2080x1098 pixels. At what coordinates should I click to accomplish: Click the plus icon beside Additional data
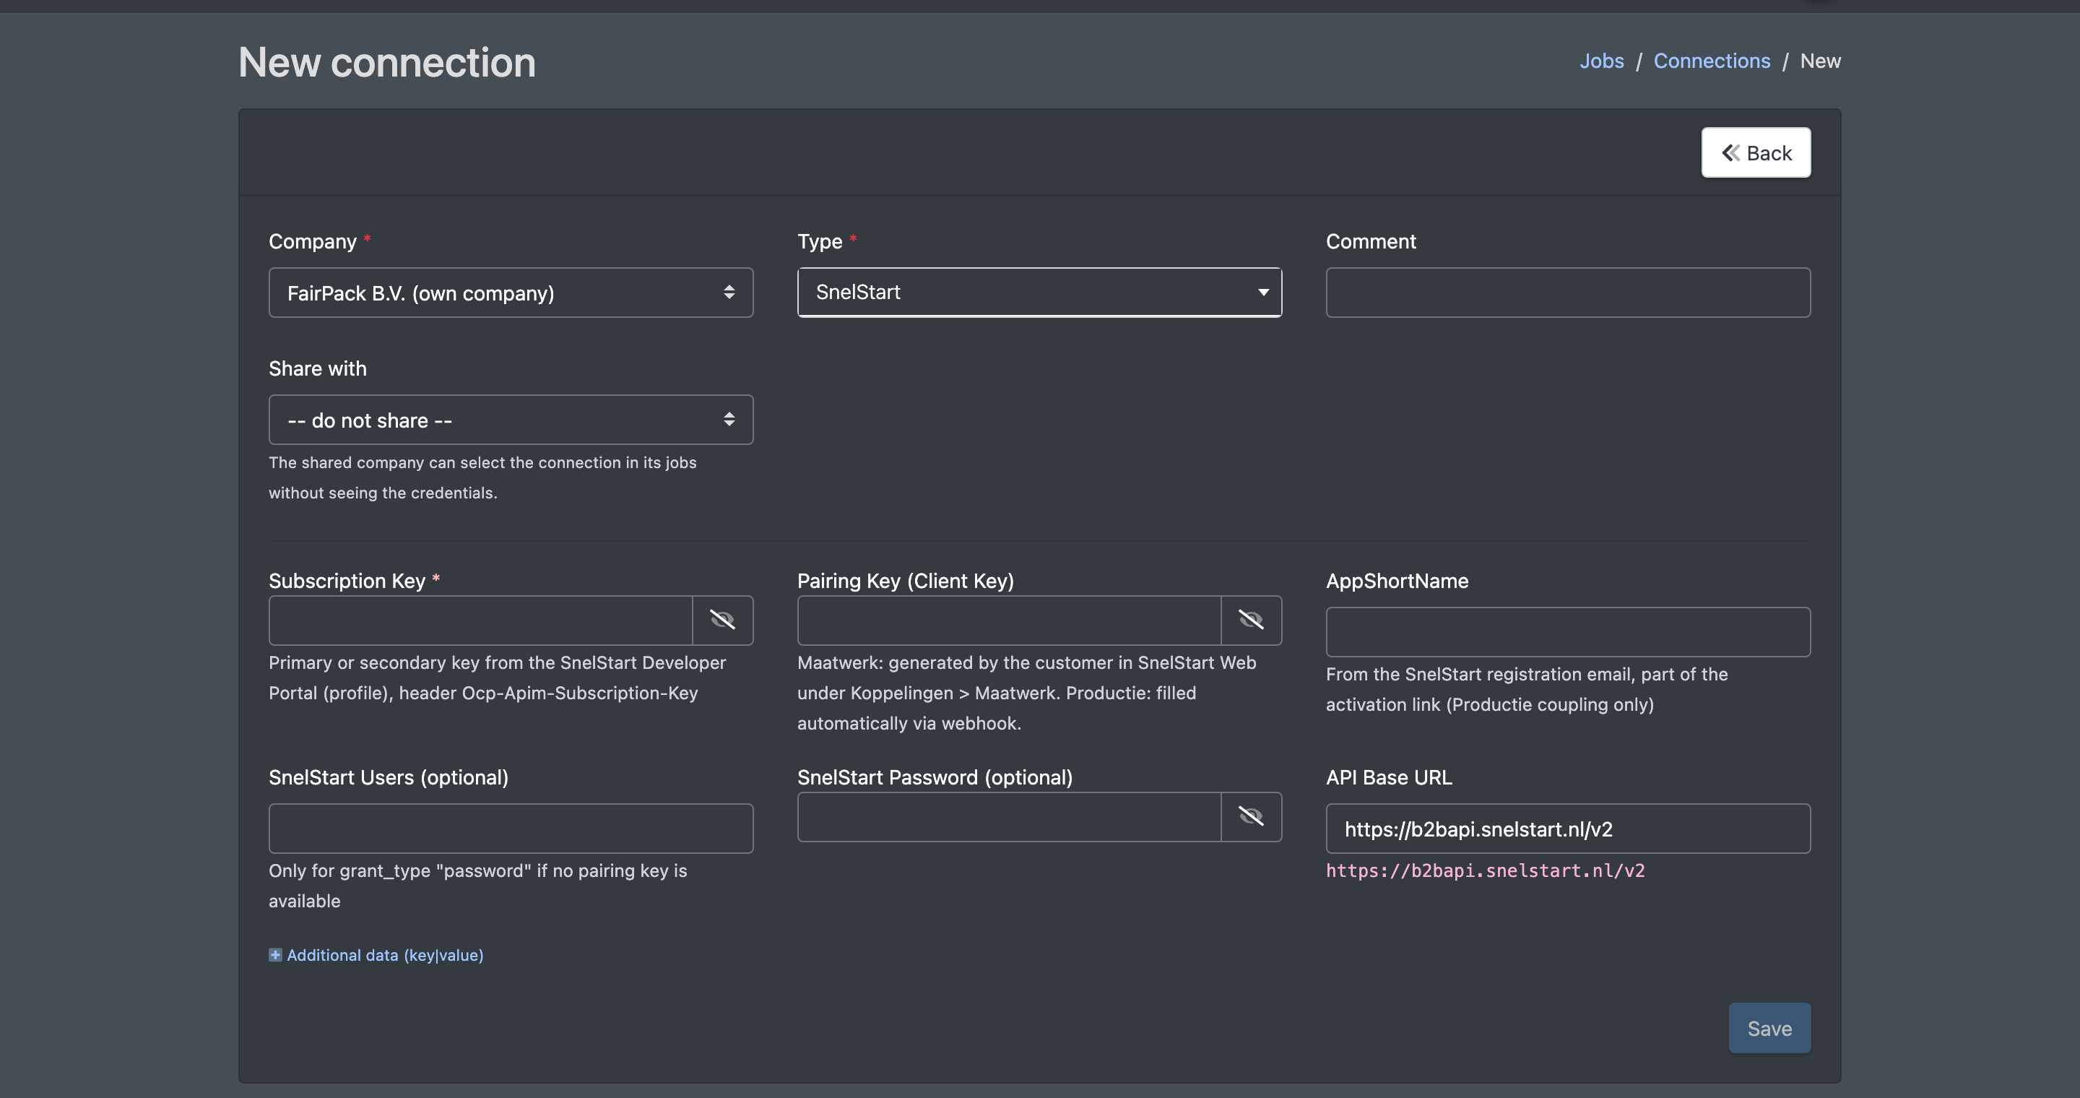tap(275, 955)
